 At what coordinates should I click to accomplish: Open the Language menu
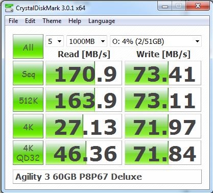click(x=102, y=21)
